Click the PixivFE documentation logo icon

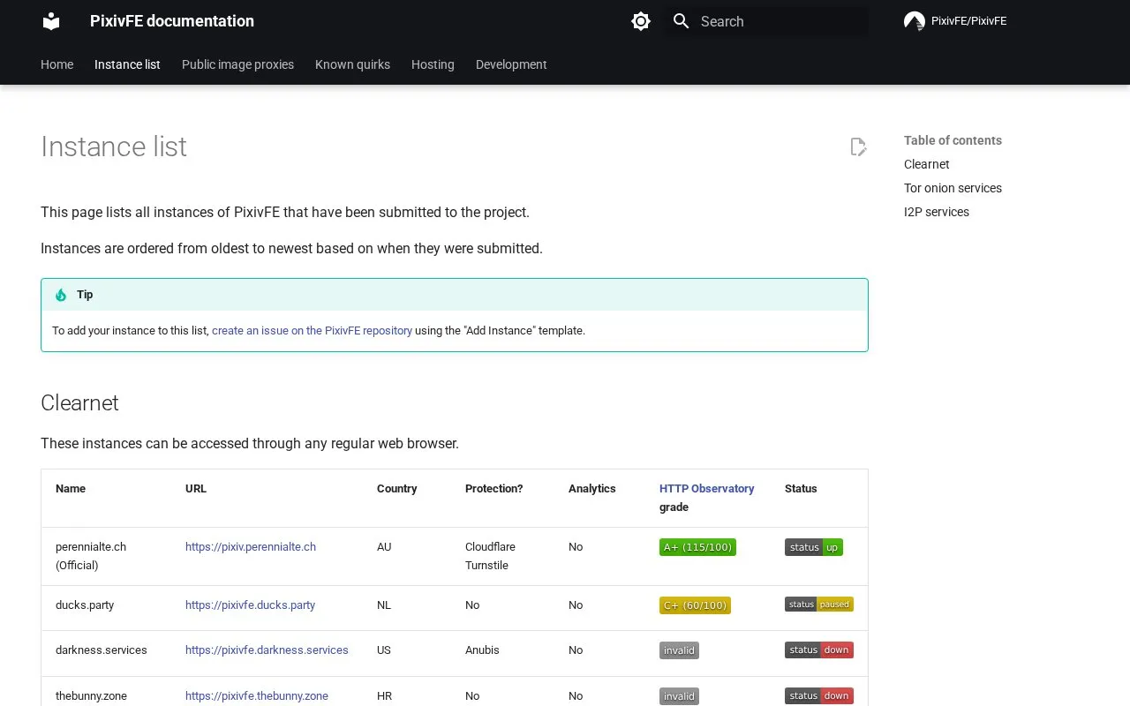click(51, 21)
